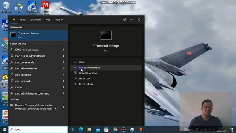Screen dimensions: 236x133
Task: Open the Adobe Reader desktop shortcut
Action: tap(45, 8)
